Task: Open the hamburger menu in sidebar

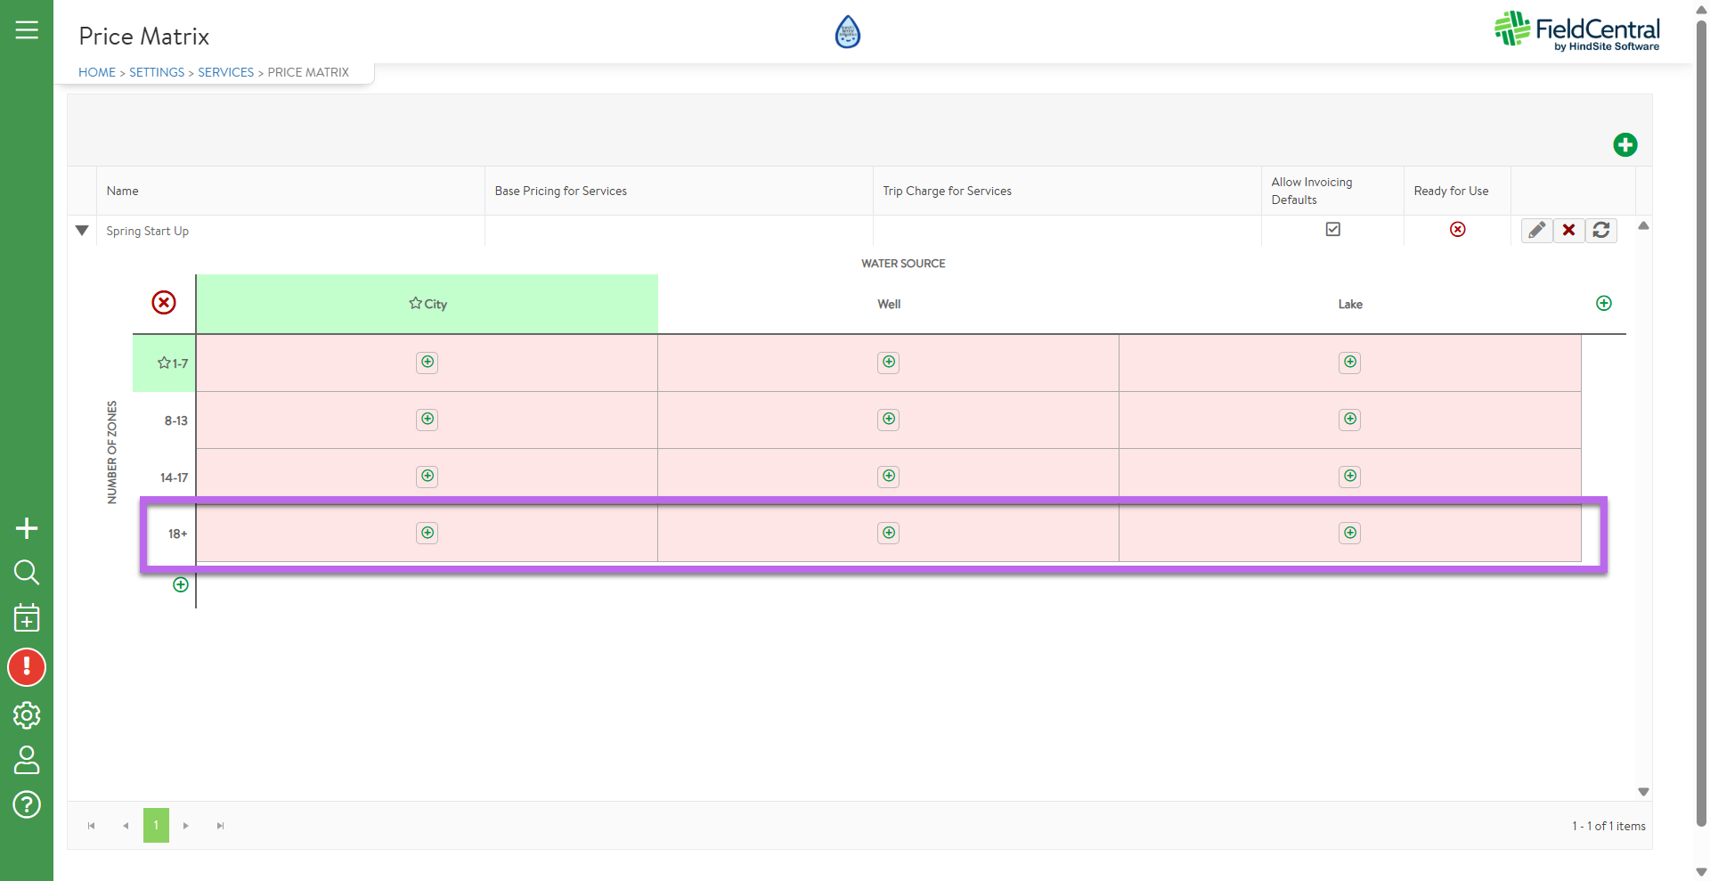Action: pos(27,30)
